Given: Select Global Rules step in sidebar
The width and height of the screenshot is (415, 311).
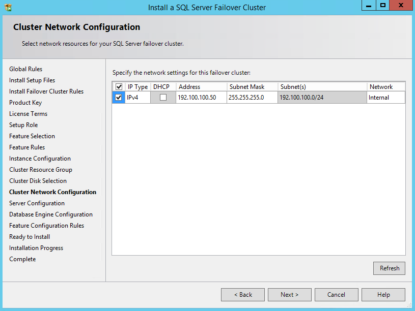Looking at the screenshot, I should (25, 69).
